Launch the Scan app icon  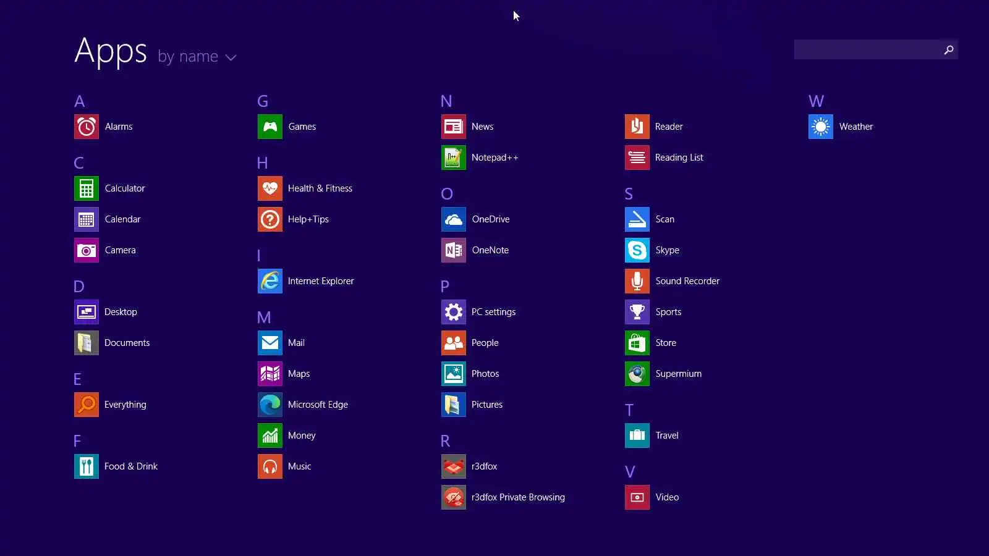(x=637, y=219)
